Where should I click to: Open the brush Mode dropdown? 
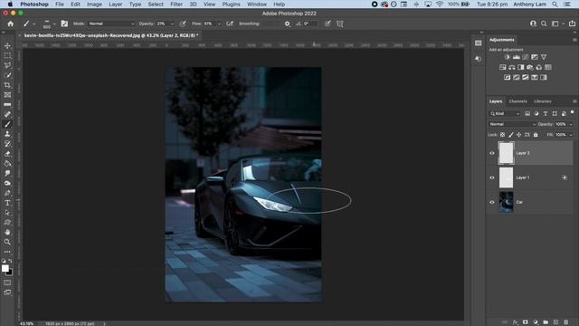(x=111, y=24)
